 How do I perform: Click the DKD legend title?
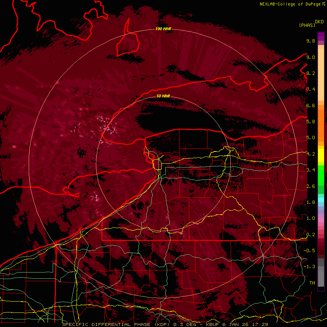319,22
